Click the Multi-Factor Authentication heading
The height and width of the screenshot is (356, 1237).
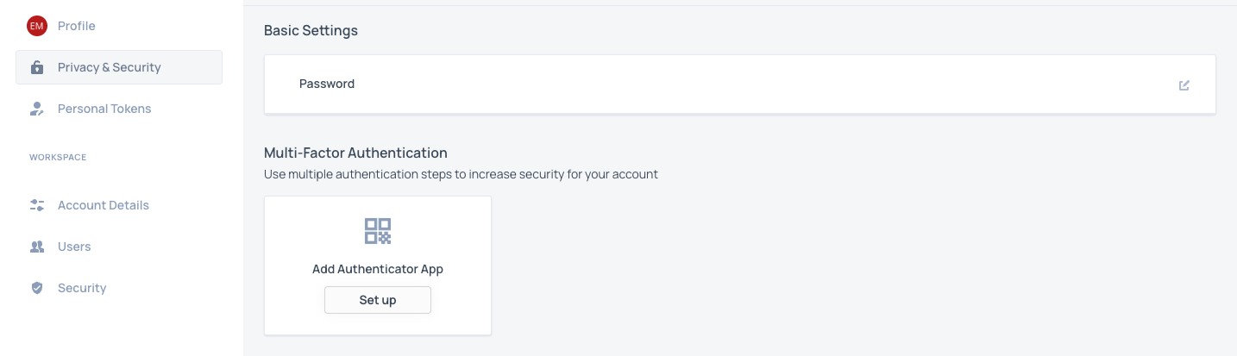pyautogui.click(x=355, y=153)
